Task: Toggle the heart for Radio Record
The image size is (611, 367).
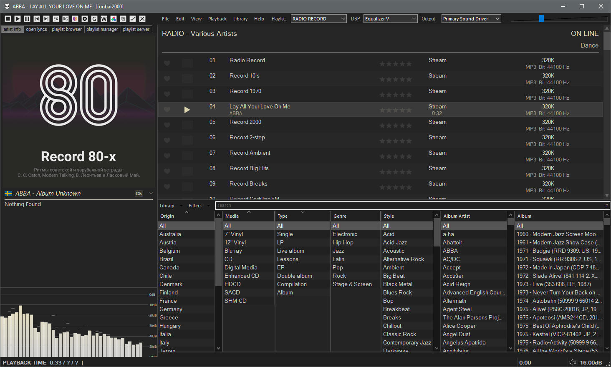Action: [167, 63]
